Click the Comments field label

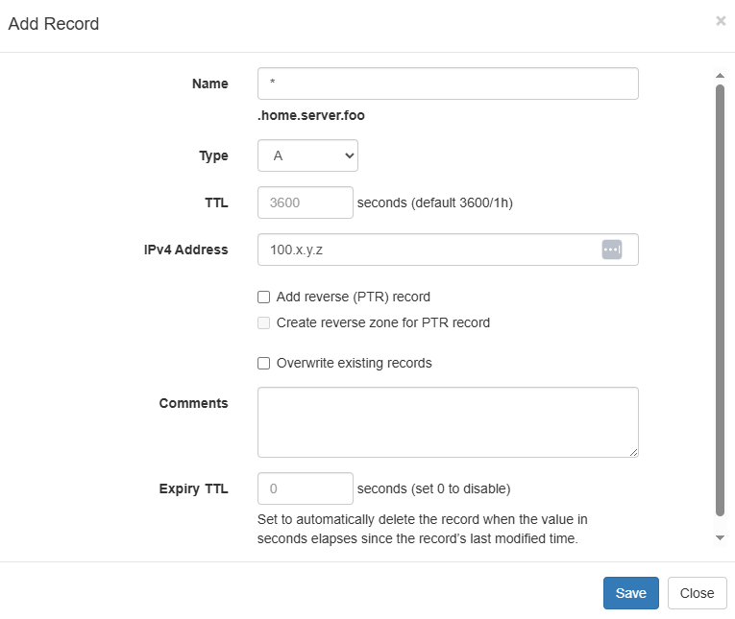[x=194, y=403]
